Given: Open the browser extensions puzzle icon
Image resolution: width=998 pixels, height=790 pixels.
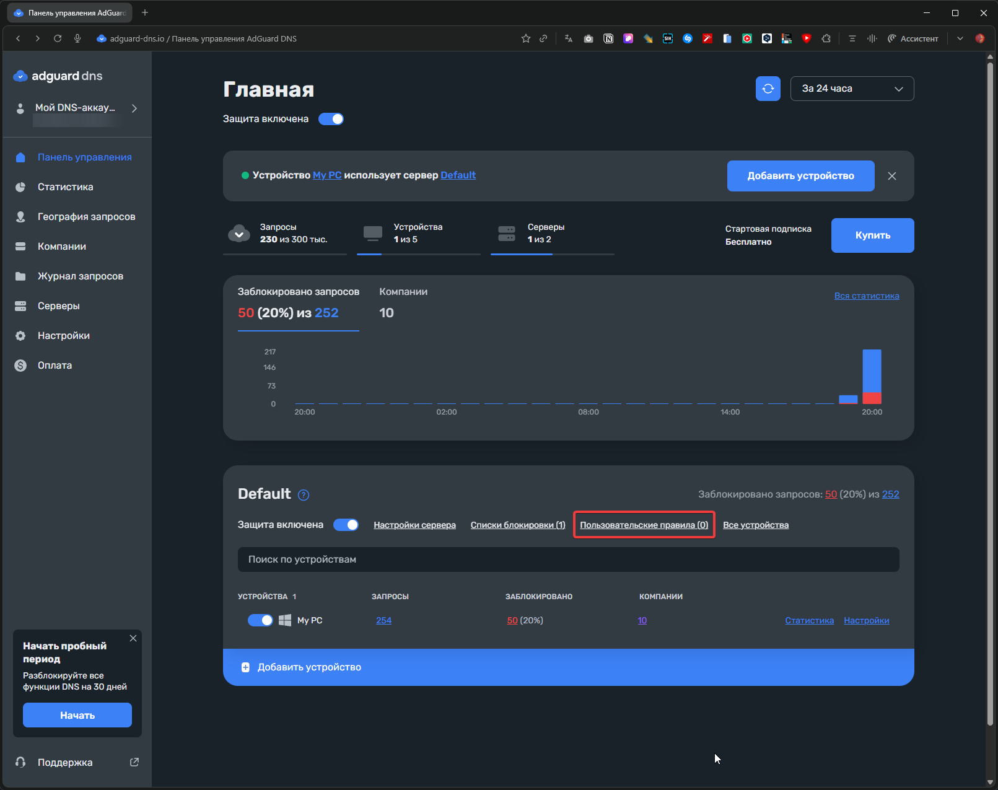Looking at the screenshot, I should 826,38.
